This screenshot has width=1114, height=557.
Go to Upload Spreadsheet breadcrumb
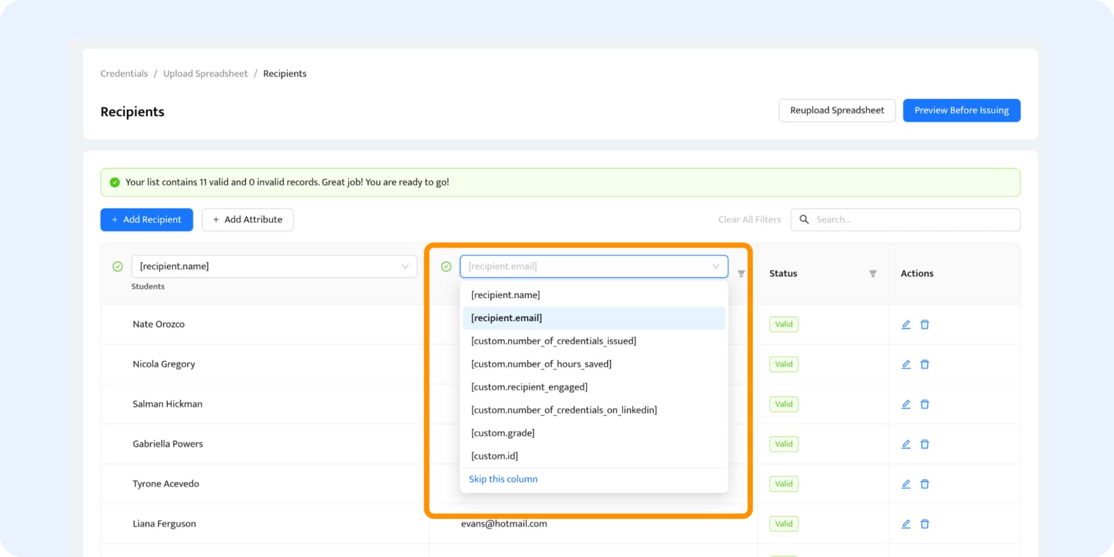pos(205,74)
